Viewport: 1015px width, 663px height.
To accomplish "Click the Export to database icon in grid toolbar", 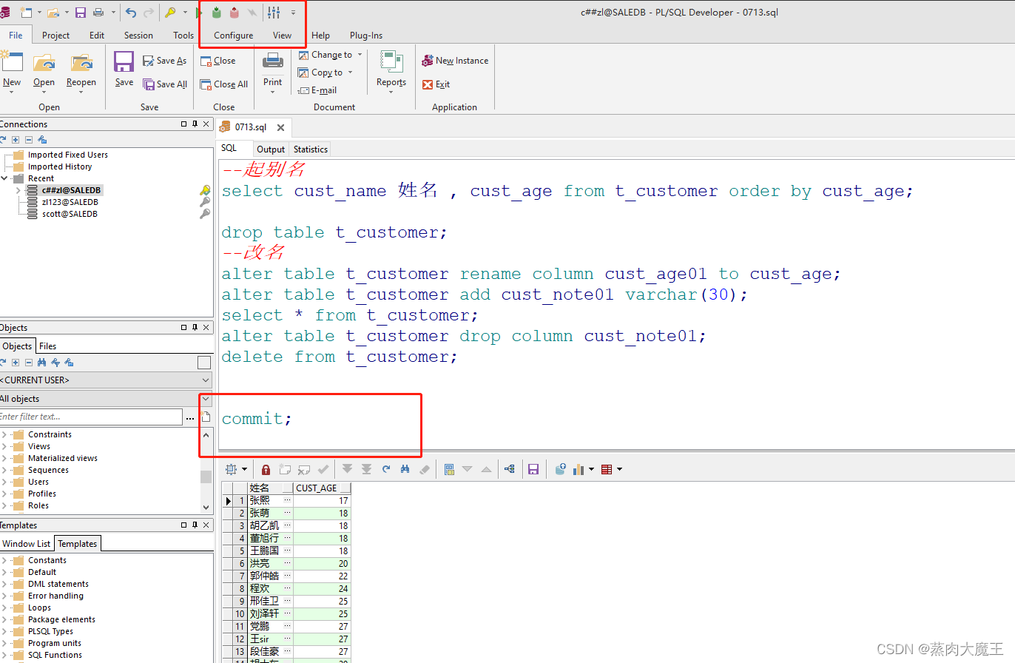I will click(561, 469).
